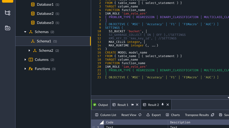Select the Database3 tree item
The image size is (229, 128).
pyautogui.click(x=53, y=23)
